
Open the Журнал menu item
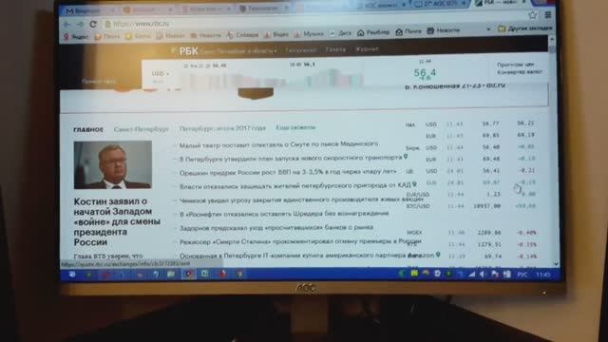point(367,49)
